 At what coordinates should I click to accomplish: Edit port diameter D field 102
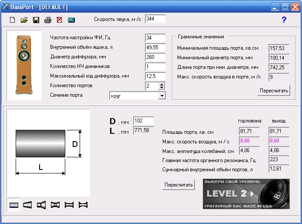pyautogui.click(x=144, y=121)
